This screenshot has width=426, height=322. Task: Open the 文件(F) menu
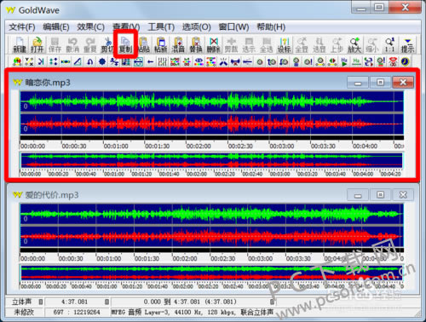click(x=22, y=27)
